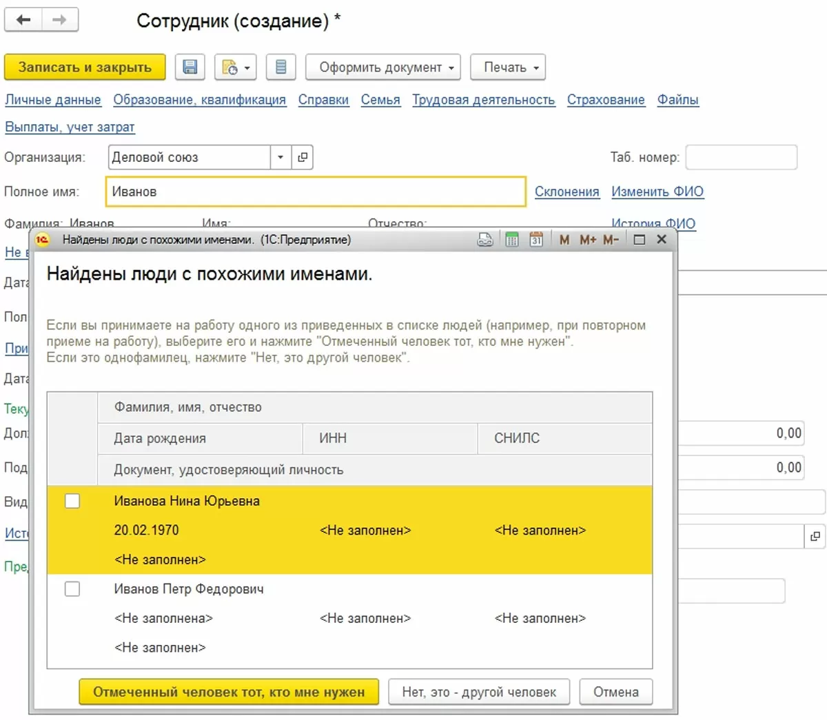
Task: Click the Отмена button
Action: click(x=616, y=692)
